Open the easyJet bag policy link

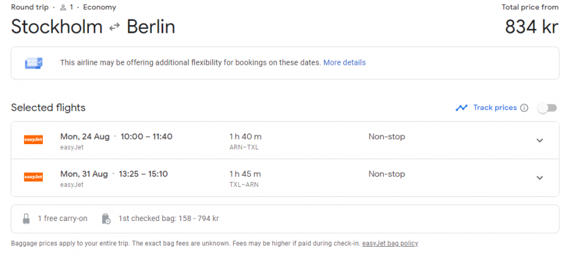click(x=390, y=244)
